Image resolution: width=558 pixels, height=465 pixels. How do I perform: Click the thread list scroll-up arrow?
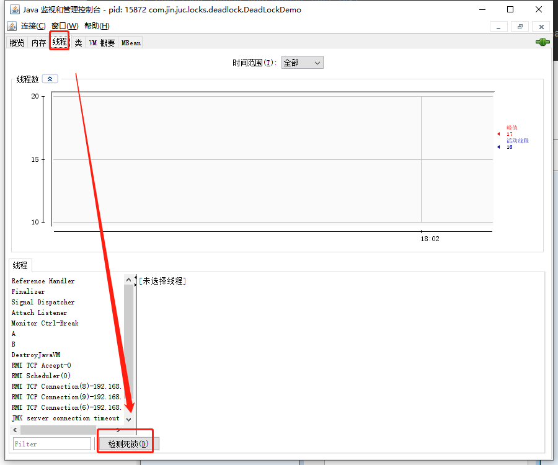pos(128,280)
